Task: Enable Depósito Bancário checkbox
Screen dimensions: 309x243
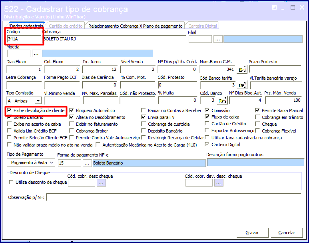Action: pos(144,131)
